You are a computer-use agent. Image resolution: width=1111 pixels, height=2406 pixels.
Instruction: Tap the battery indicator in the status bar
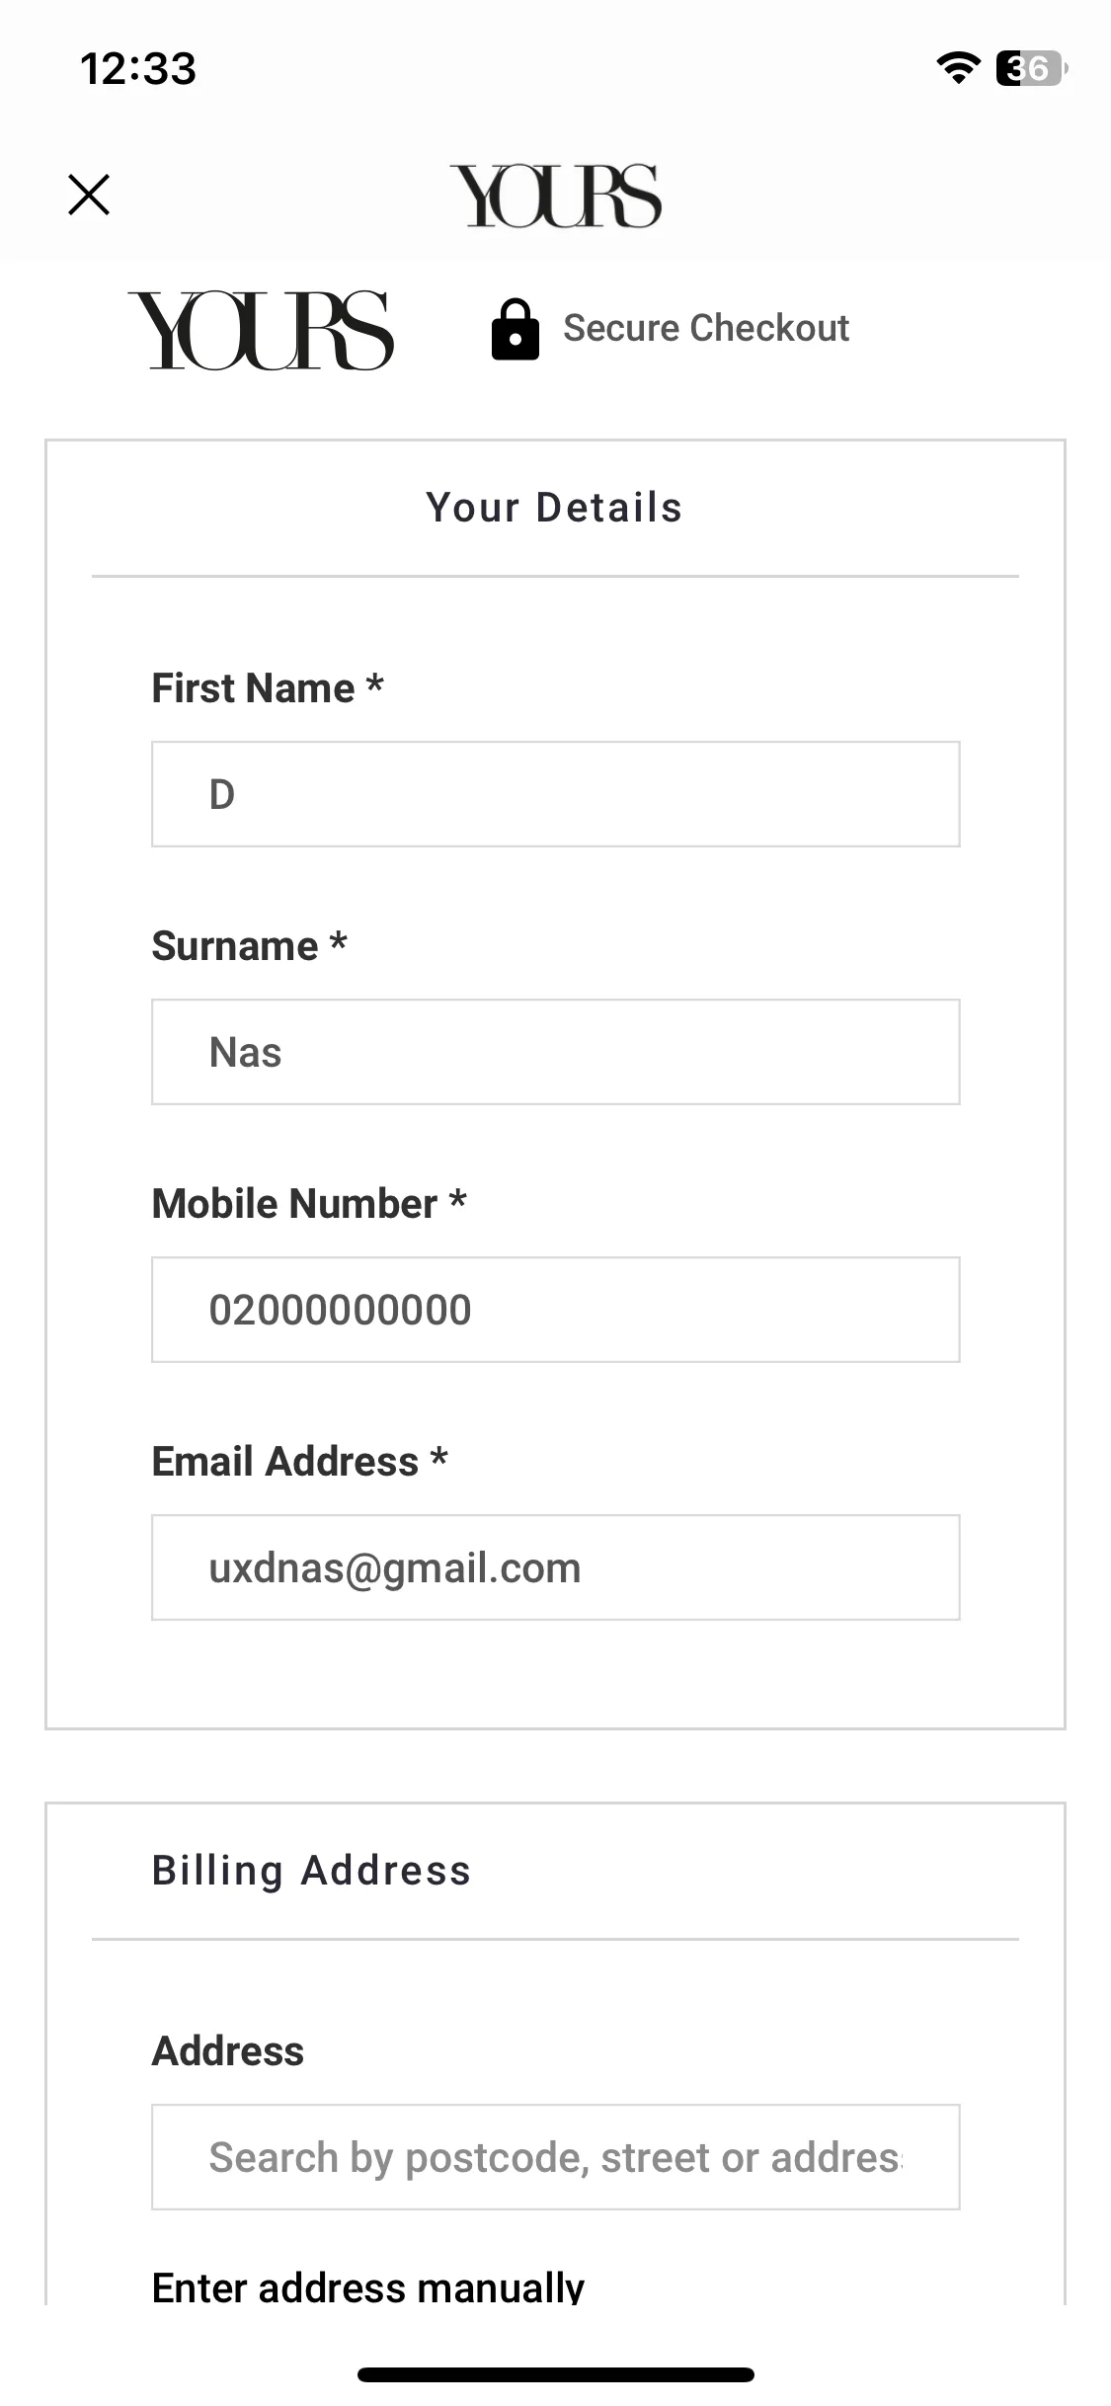1032,68
